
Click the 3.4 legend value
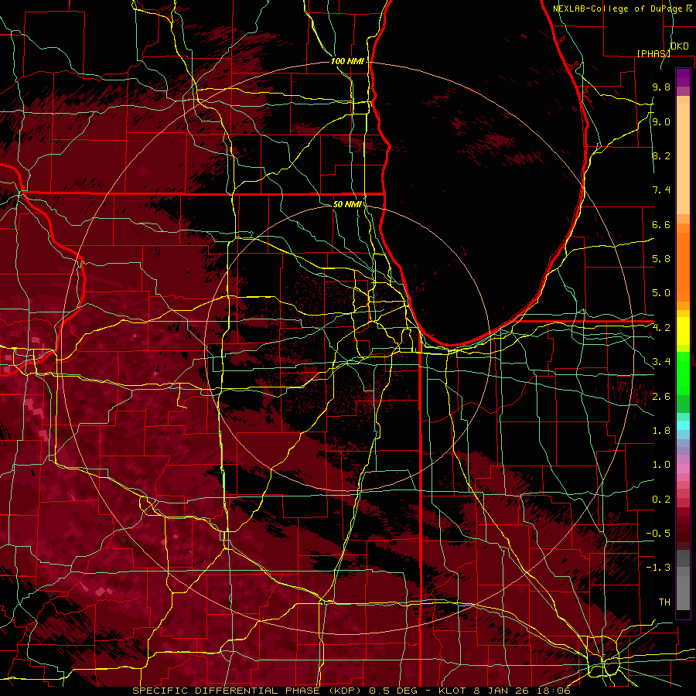click(x=661, y=362)
